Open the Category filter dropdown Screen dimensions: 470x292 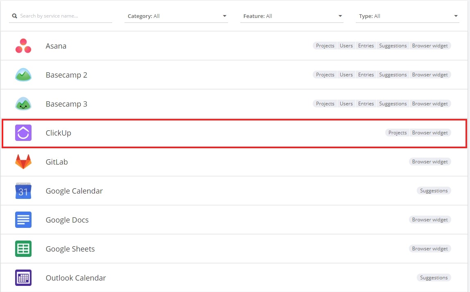point(176,16)
